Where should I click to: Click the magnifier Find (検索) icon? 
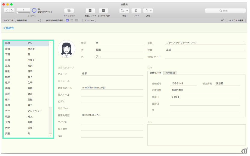click(123, 11)
